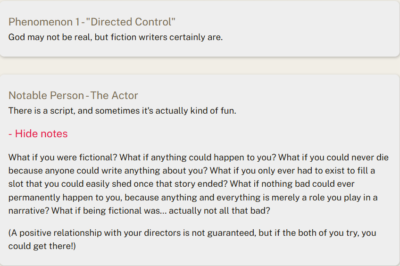The image size is (400, 266).
Task: Click the minus sign before Hide notes
Action: [10, 134]
